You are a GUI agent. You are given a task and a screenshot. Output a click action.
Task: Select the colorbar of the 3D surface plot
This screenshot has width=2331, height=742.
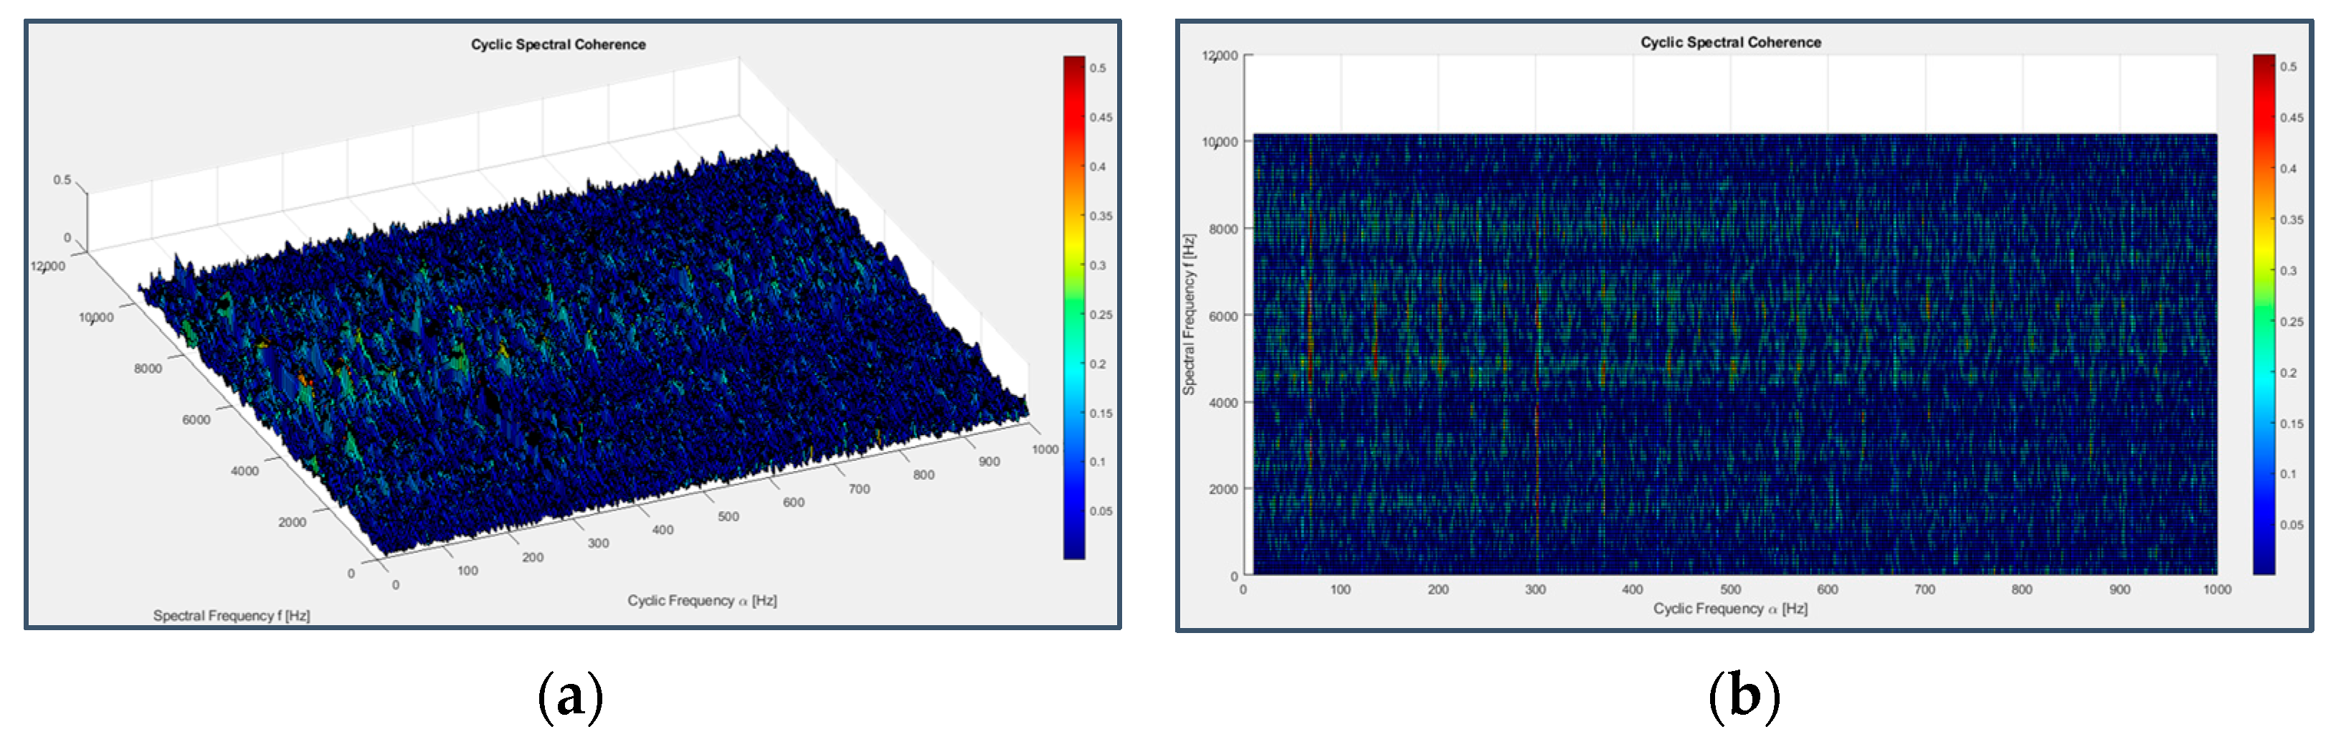1073,308
